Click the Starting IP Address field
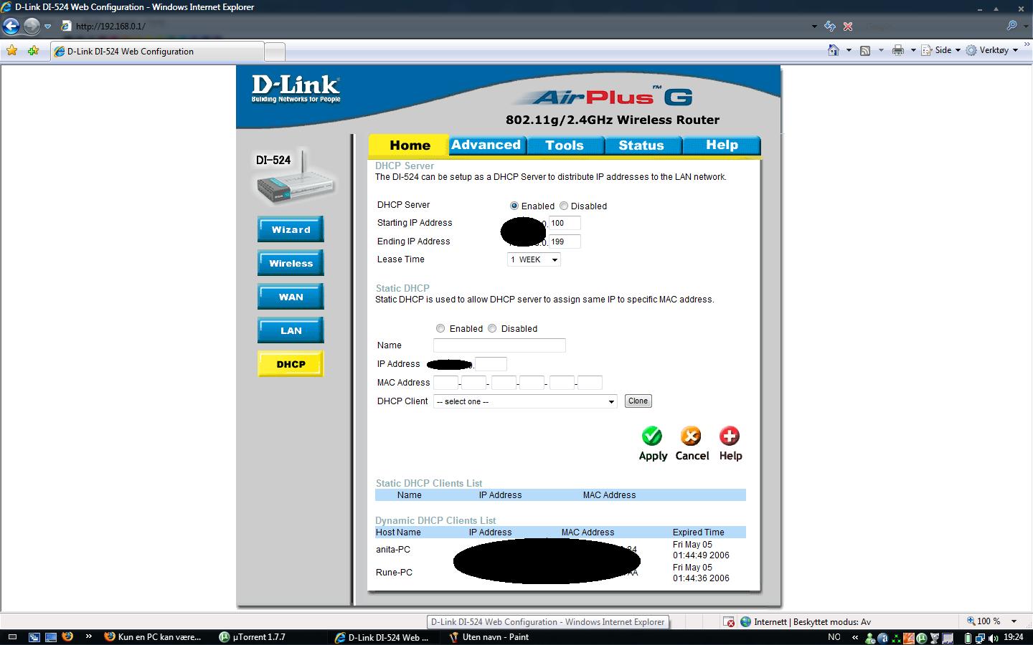This screenshot has width=1033, height=645. point(565,223)
